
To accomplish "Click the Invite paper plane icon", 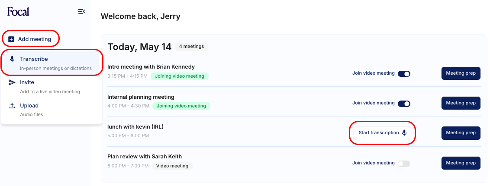I will point(12,82).
